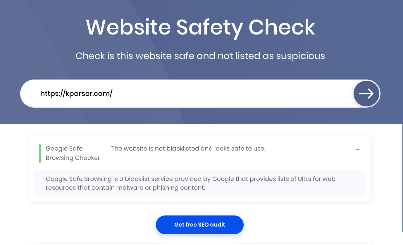Image resolution: width=403 pixels, height=245 pixels.
Task: Click the Website Safety Check heading
Action: [x=201, y=27]
